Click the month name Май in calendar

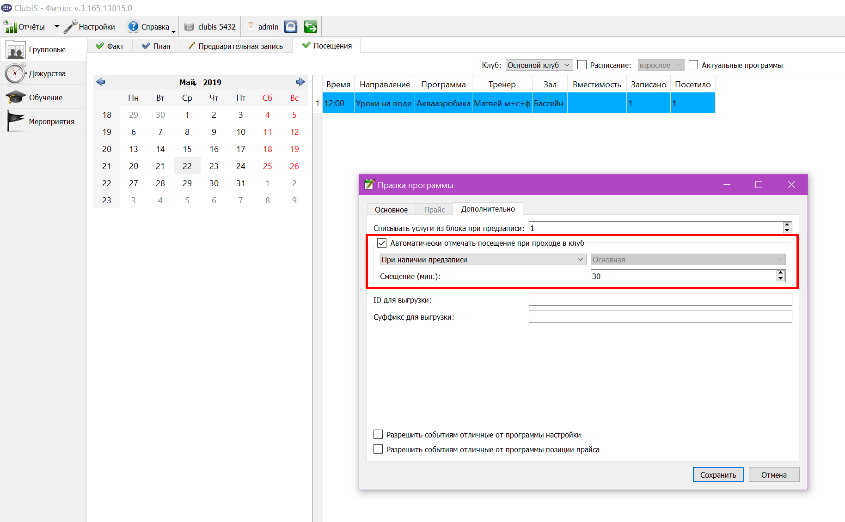(188, 82)
